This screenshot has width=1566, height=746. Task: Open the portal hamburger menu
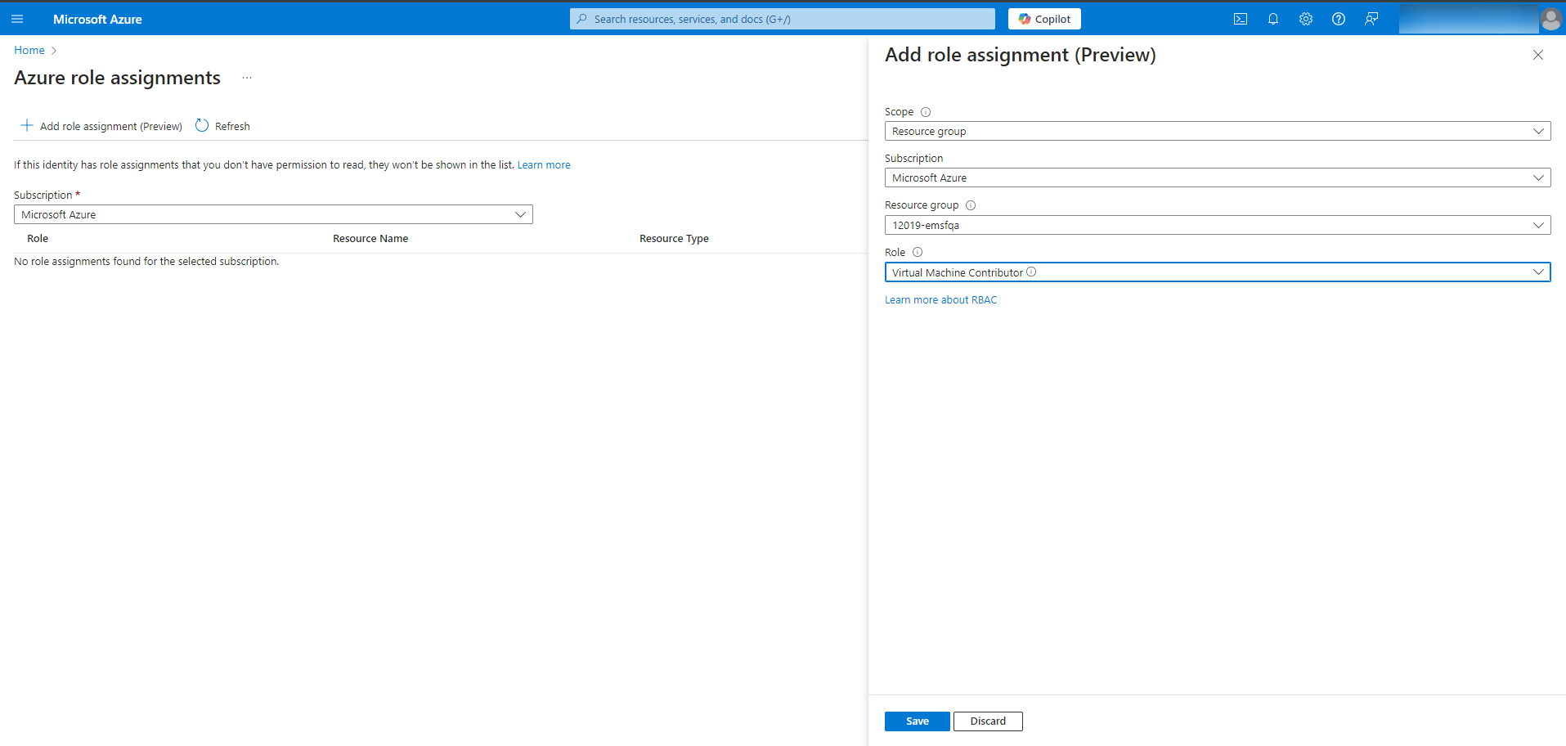[17, 19]
